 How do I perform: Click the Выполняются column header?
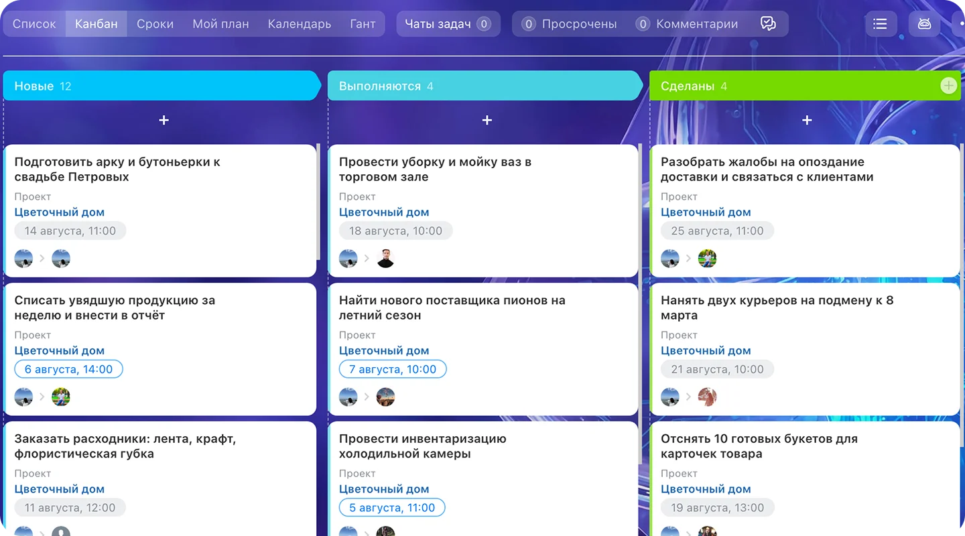pos(486,86)
